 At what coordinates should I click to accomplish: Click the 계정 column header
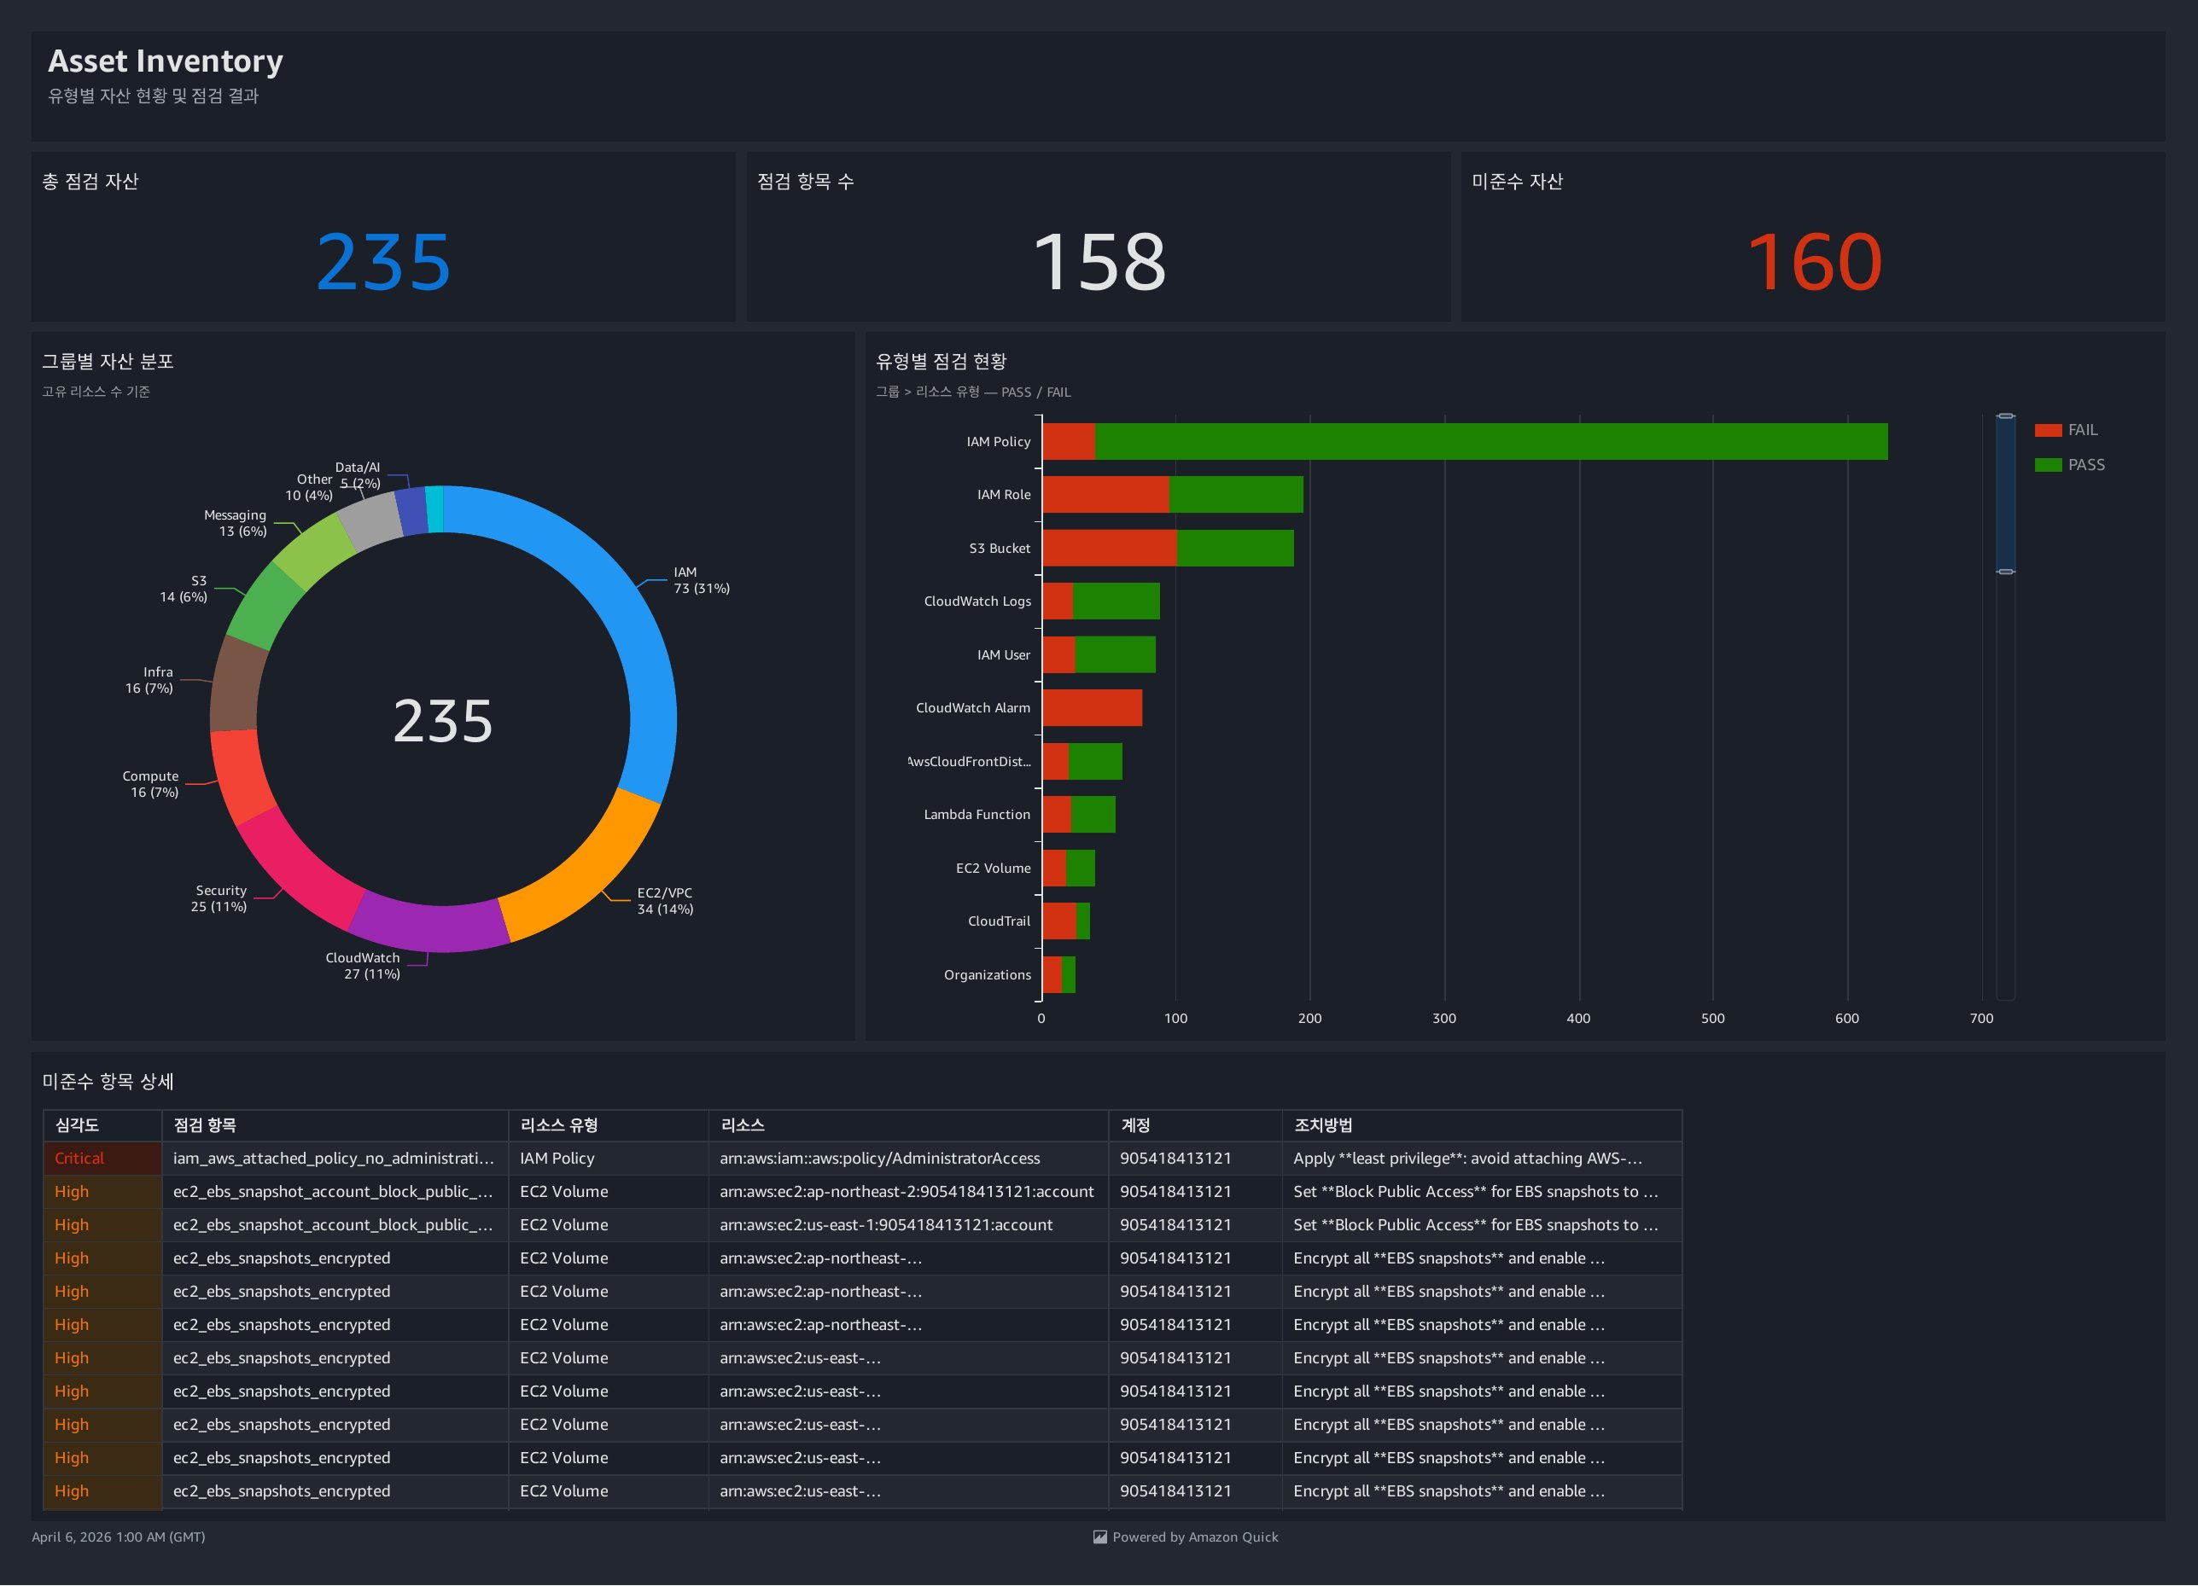[x=1195, y=1124]
